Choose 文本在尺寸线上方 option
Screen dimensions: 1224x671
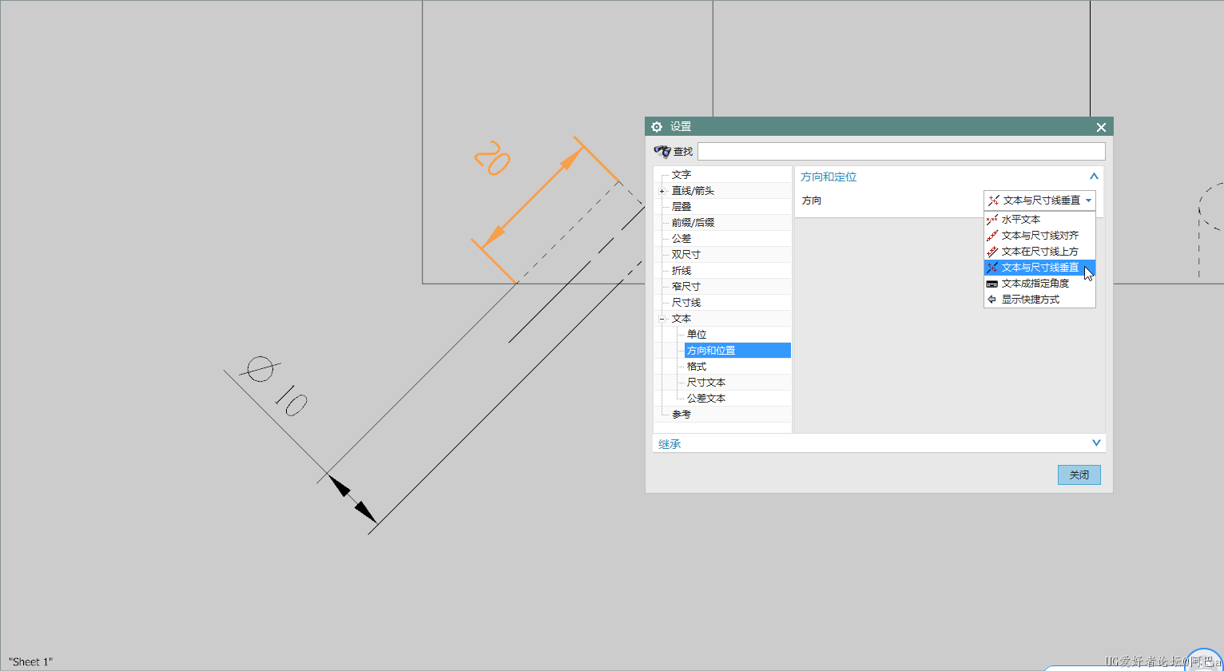1039,252
